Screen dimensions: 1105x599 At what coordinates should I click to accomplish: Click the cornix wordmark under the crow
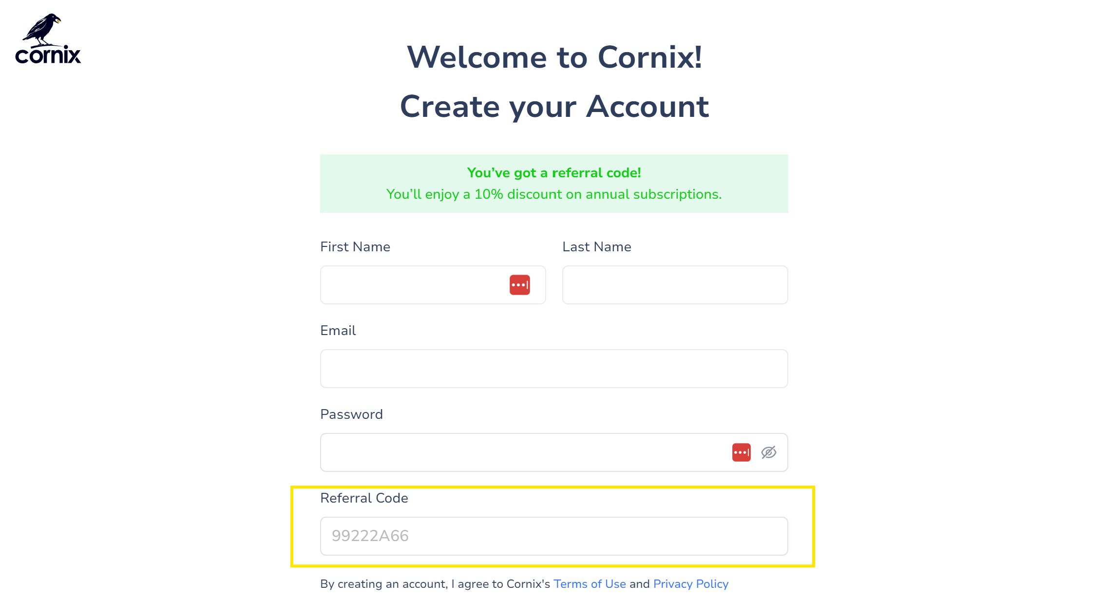(x=48, y=55)
